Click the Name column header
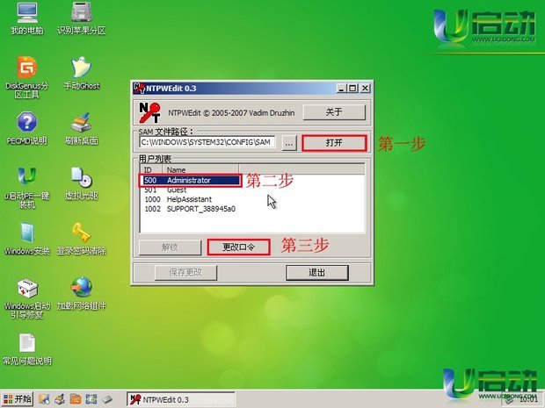 [x=200, y=169]
